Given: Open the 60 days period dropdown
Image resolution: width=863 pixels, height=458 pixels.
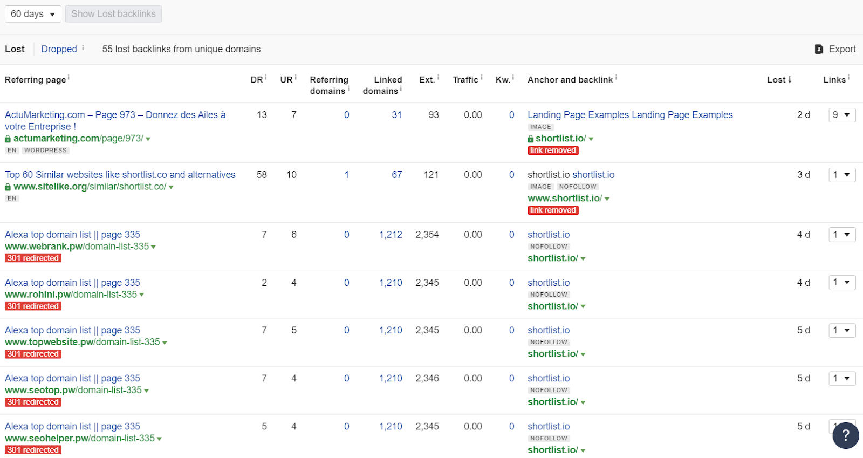Looking at the screenshot, I should click(33, 14).
